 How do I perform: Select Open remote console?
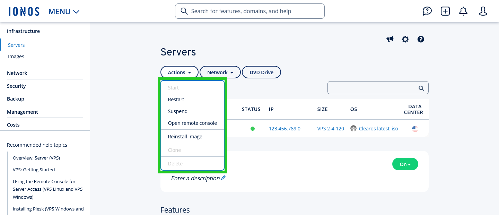pyautogui.click(x=192, y=123)
